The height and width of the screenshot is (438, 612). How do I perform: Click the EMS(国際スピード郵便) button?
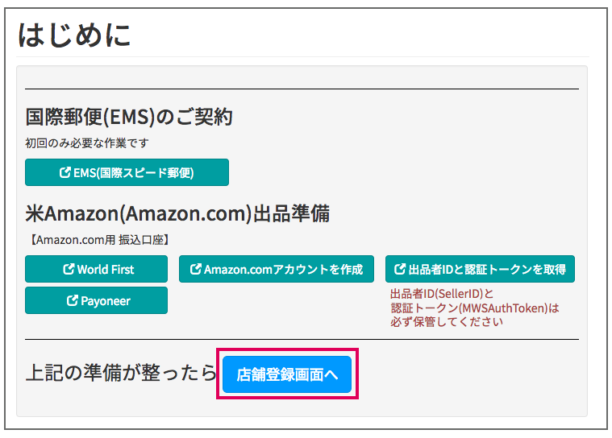(x=127, y=172)
